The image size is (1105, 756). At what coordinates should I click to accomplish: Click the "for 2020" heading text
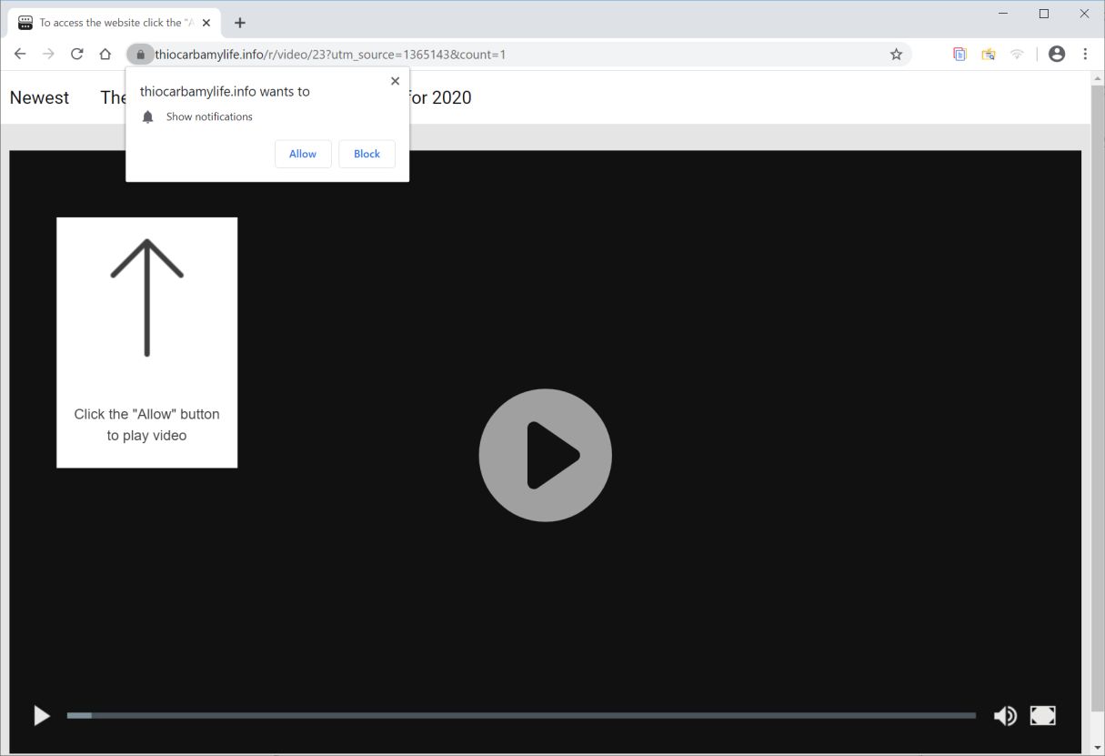point(441,97)
